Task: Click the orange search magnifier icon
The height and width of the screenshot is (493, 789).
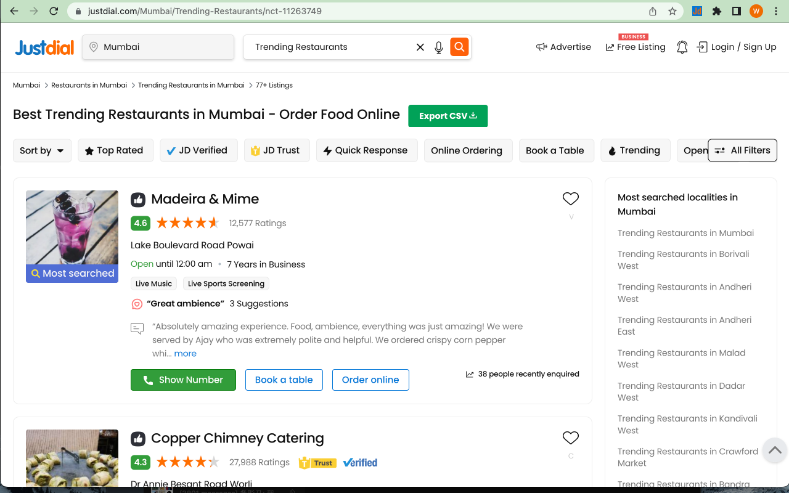Action: pos(459,47)
